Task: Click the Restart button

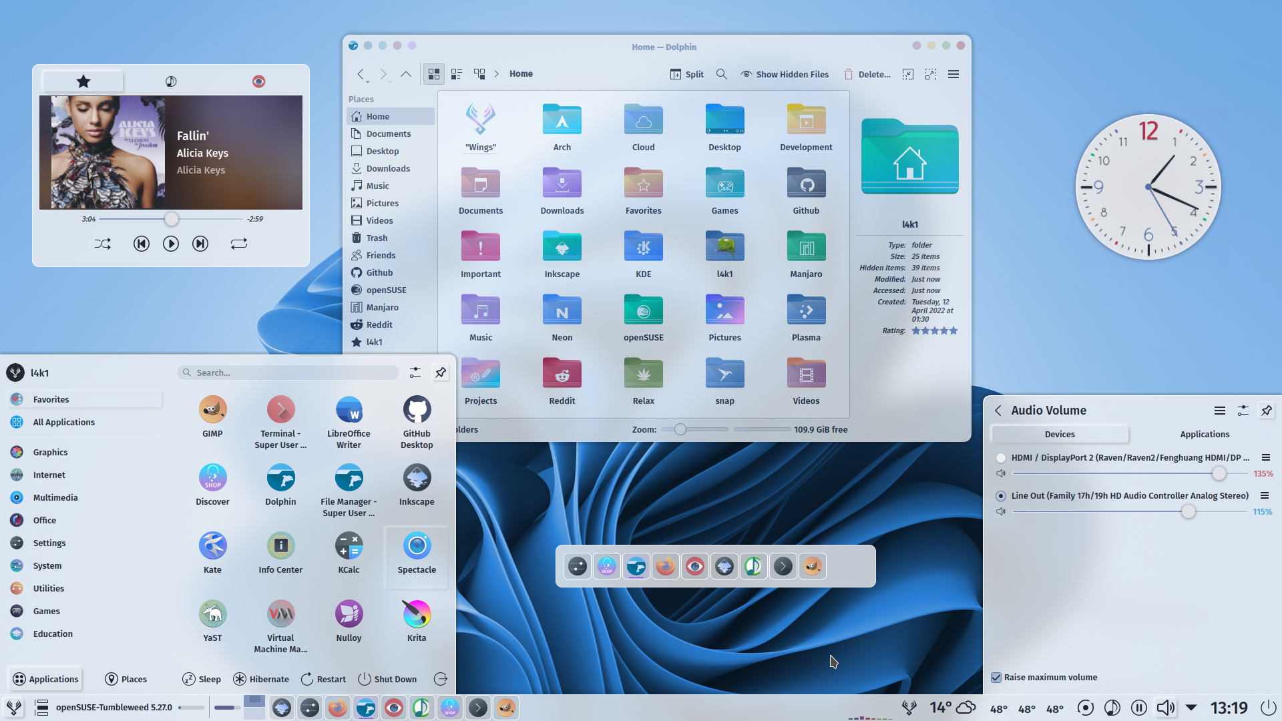Action: (x=323, y=679)
